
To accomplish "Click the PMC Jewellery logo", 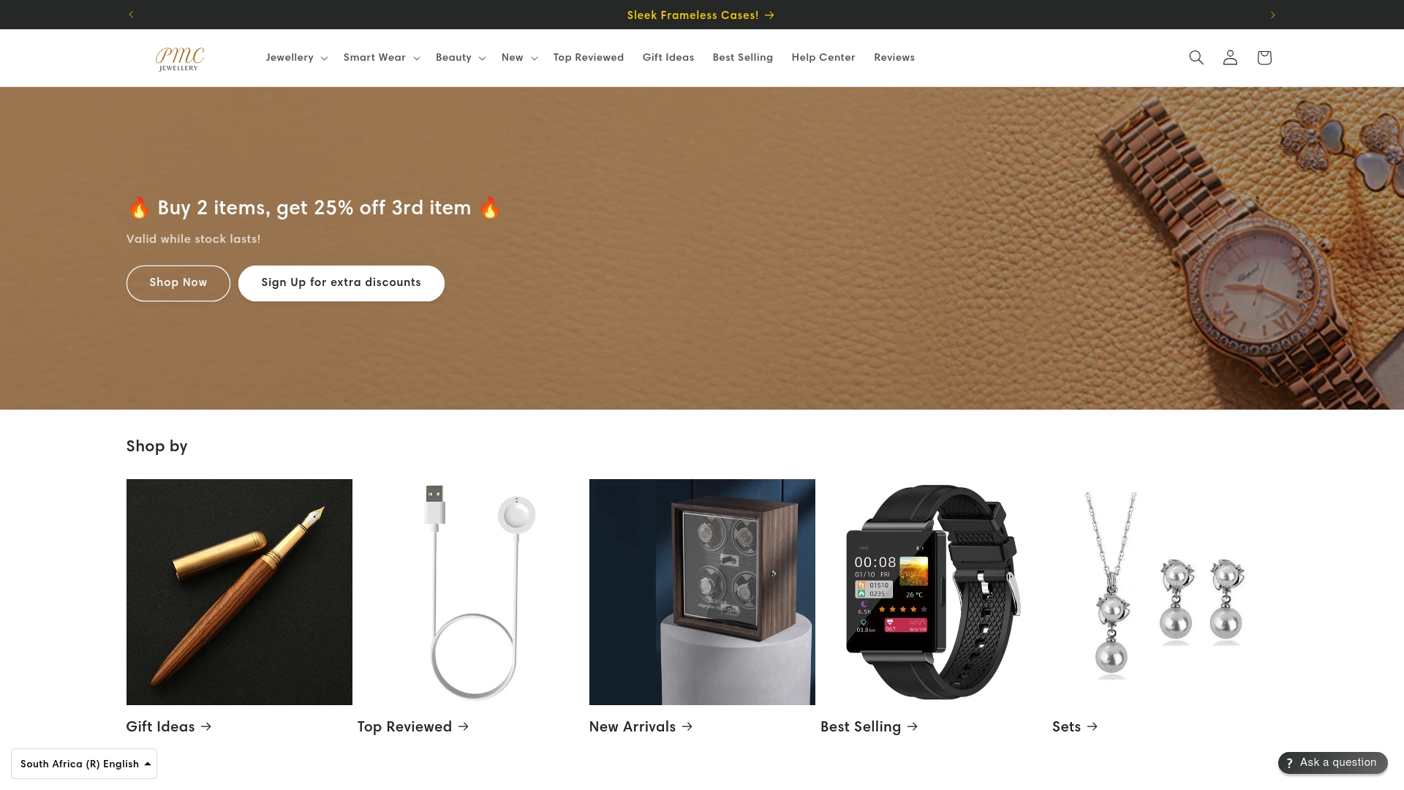I will click(x=180, y=59).
